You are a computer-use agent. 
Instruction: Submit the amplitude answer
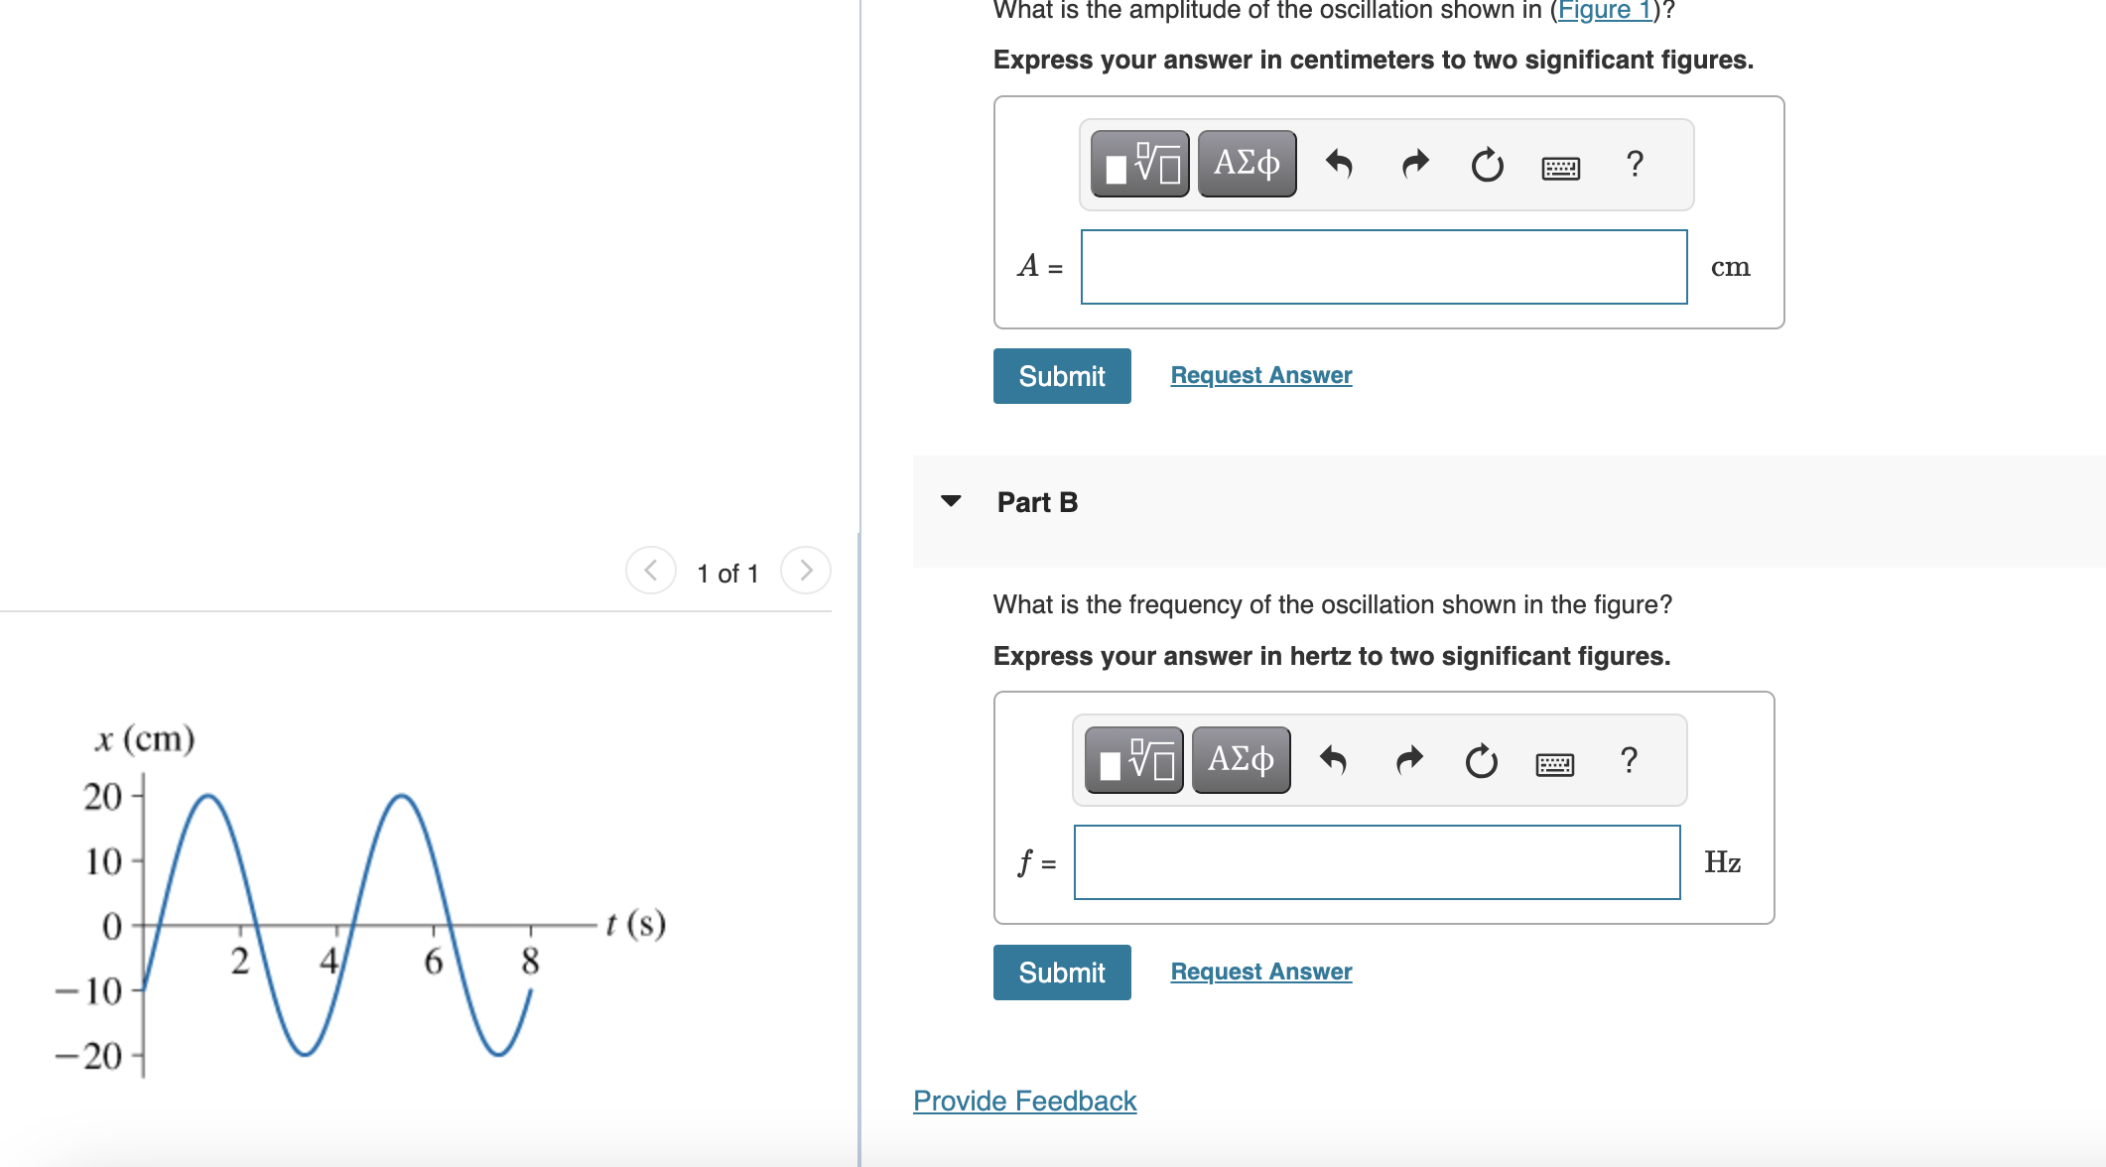click(1061, 376)
